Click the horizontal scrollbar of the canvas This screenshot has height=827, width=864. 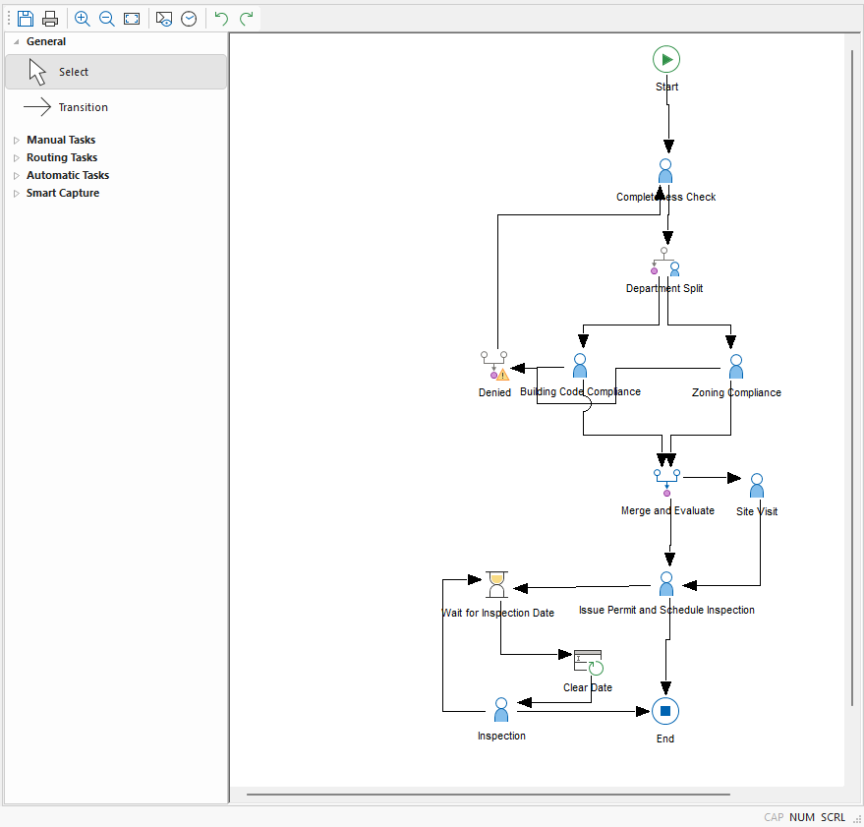(x=489, y=795)
